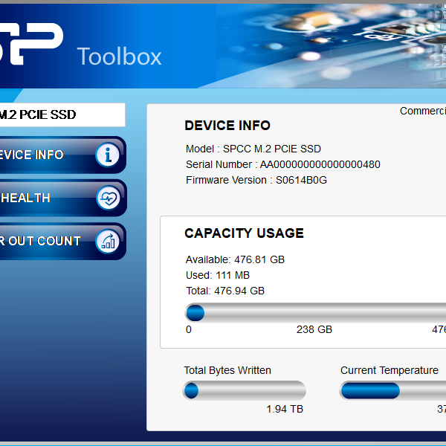
Task: Click the Current Temperature bar
Action: 392,390
